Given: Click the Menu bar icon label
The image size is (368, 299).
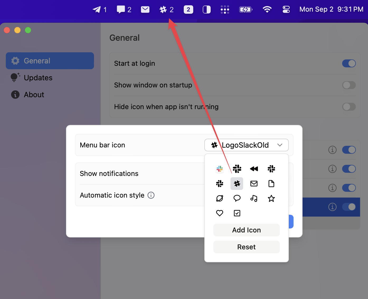Looking at the screenshot, I should [102, 145].
